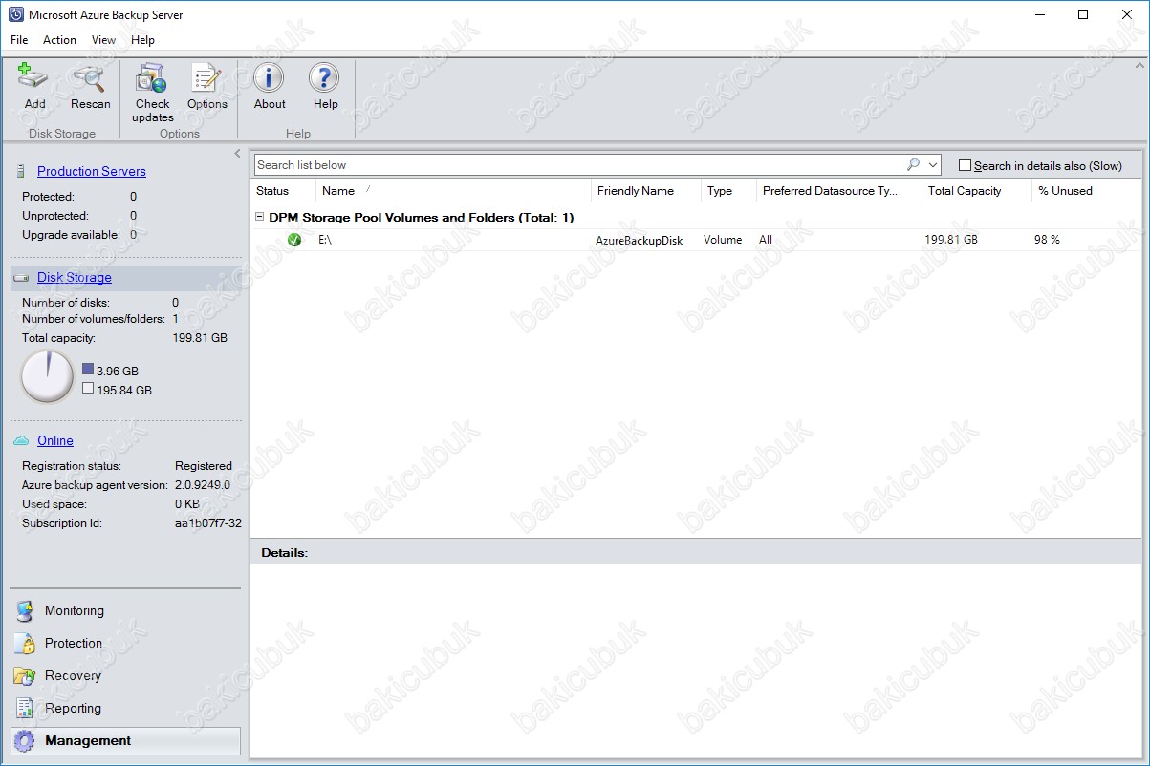1150x766 pixels.
Task: Click the Disk Storage drive icon
Action: click(x=21, y=278)
